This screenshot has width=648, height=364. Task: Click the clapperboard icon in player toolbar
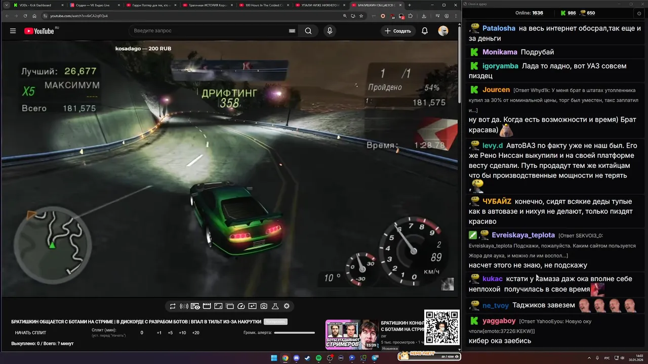207,306
